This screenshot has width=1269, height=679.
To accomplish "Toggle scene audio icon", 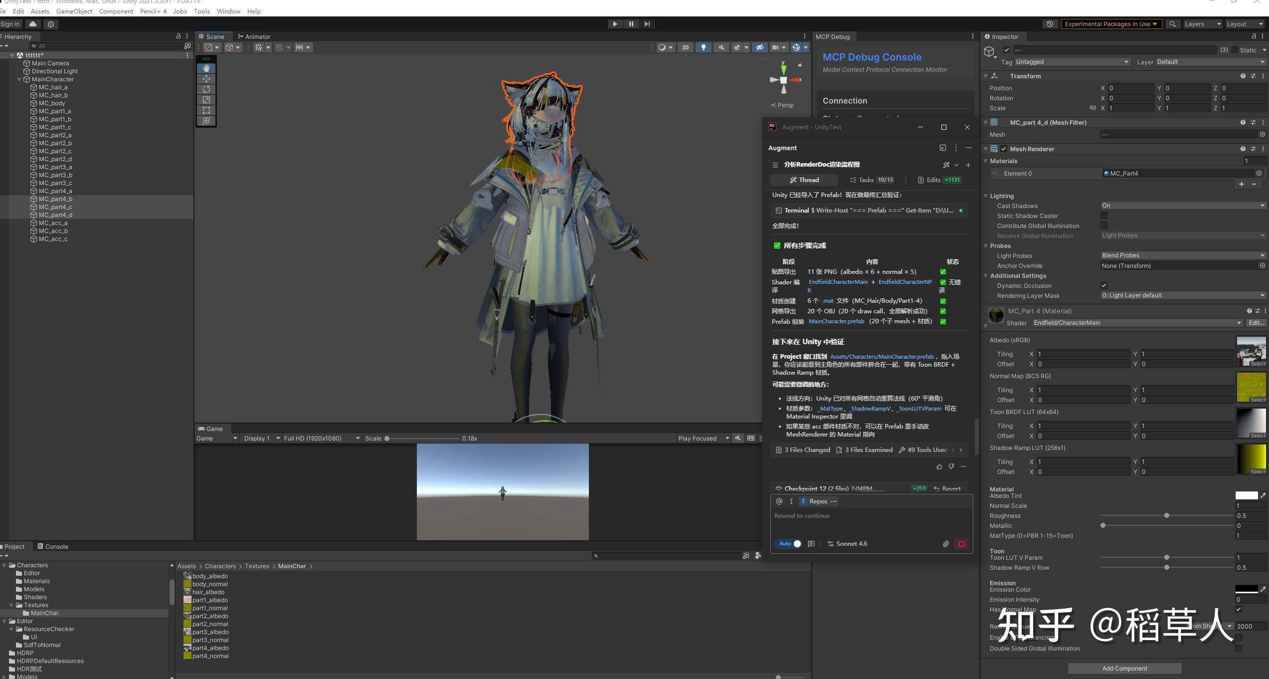I will (721, 47).
